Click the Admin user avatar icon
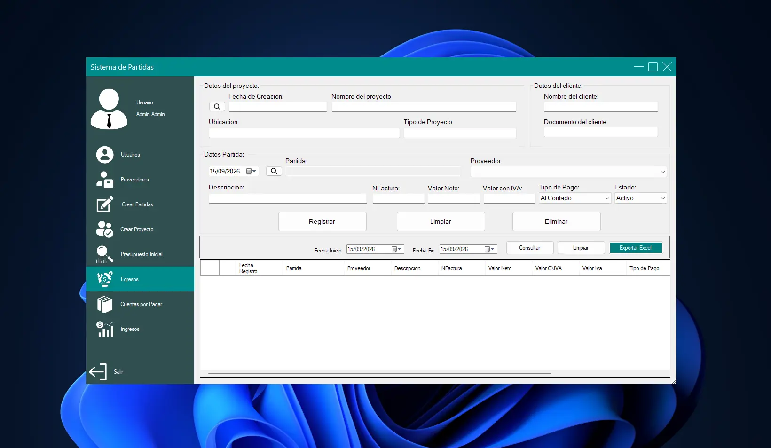The image size is (771, 448). point(109,109)
